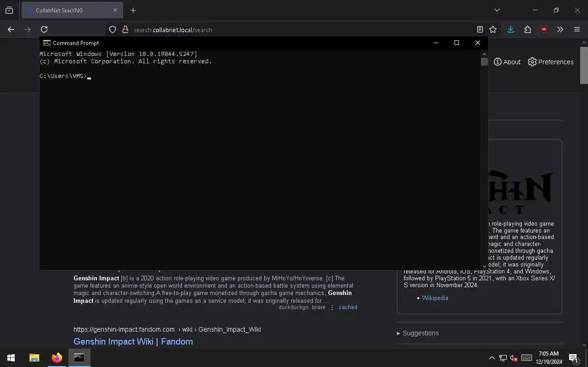Click the Command Prompt scrollbar thumb

pos(484,62)
